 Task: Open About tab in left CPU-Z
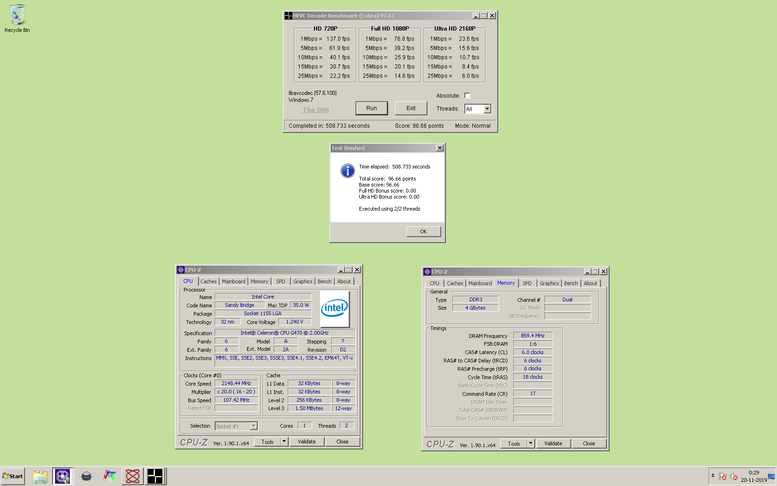coord(344,281)
